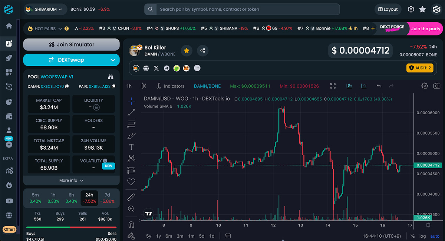Show more token links ellipsis icon
The image size is (445, 241).
tap(197, 68)
